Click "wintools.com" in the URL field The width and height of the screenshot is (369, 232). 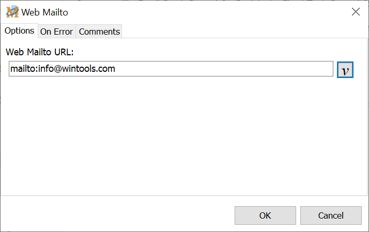(88, 69)
